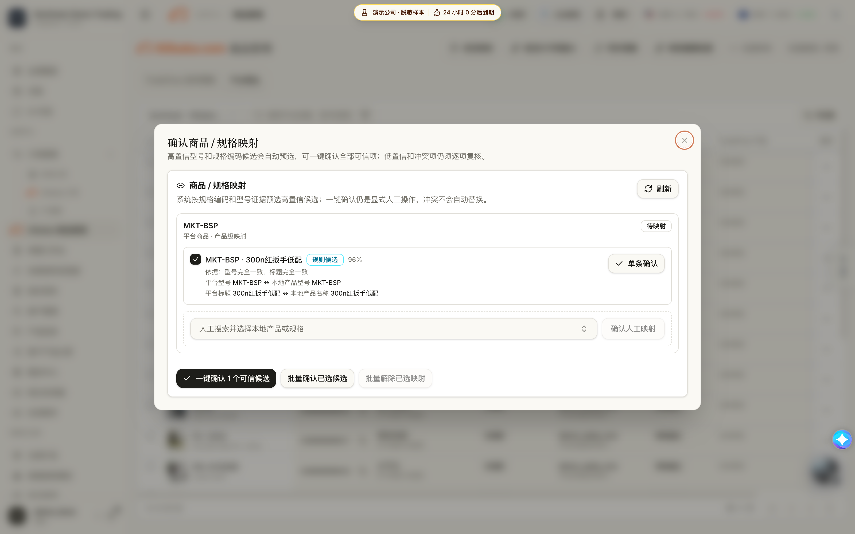855x534 pixels.
Task: Click the 24 小时 0 分后到期 timer
Action: coord(464,12)
